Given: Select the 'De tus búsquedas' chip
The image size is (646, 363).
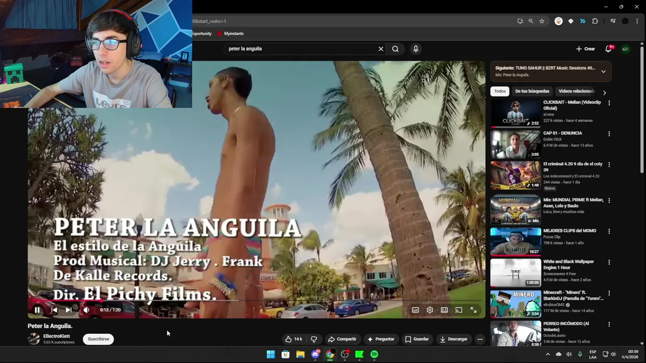Looking at the screenshot, I should click(532, 91).
